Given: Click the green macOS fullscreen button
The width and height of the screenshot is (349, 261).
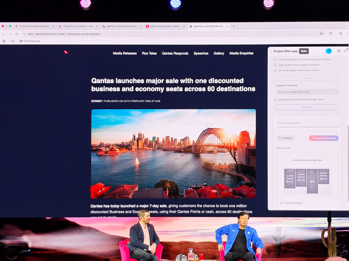Looking at the screenshot, I should pyautogui.click(x=10, y=26).
